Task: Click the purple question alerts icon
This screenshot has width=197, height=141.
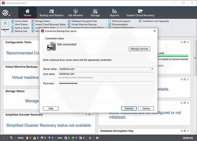Action: pyautogui.click(x=42, y=138)
